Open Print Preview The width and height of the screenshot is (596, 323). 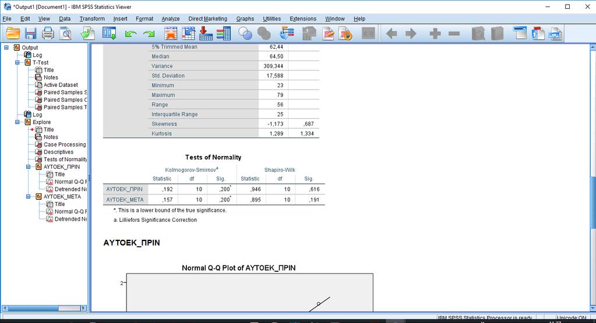(66, 34)
